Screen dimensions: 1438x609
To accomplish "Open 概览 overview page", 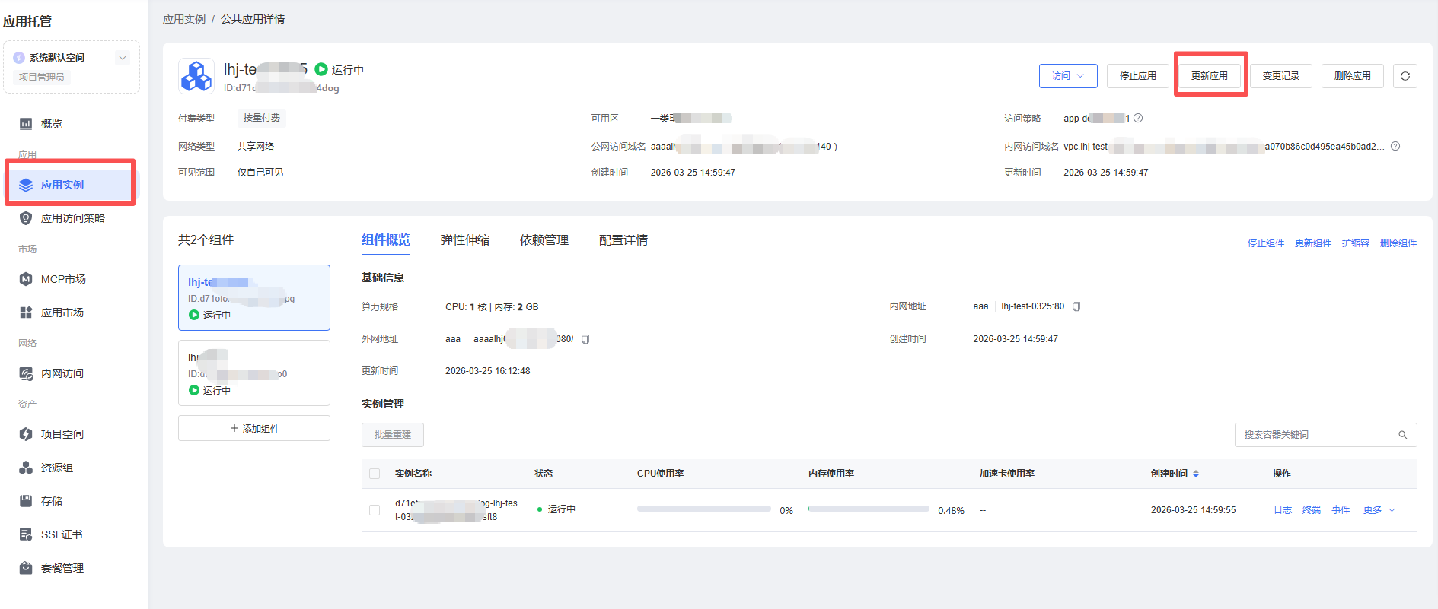I will (52, 124).
